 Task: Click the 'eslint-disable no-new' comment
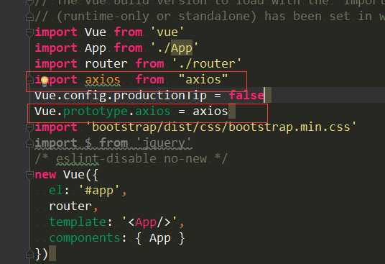tap(131, 159)
